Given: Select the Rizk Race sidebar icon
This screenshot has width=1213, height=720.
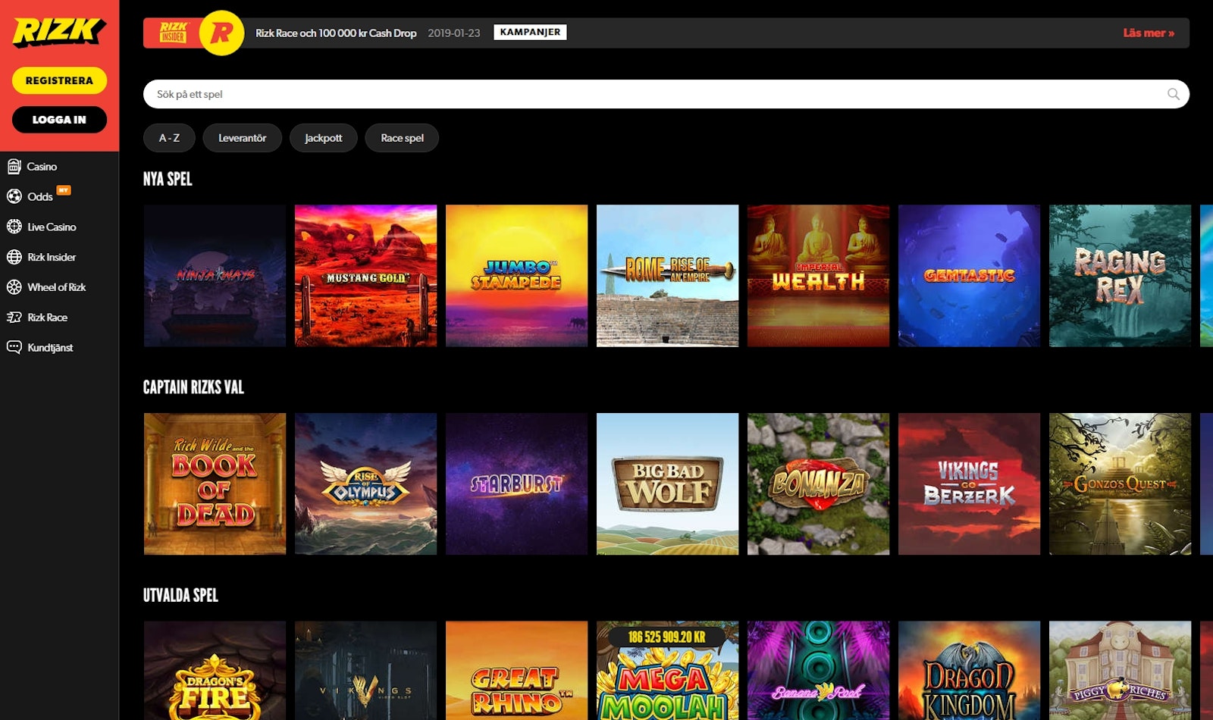Looking at the screenshot, I should (14, 318).
